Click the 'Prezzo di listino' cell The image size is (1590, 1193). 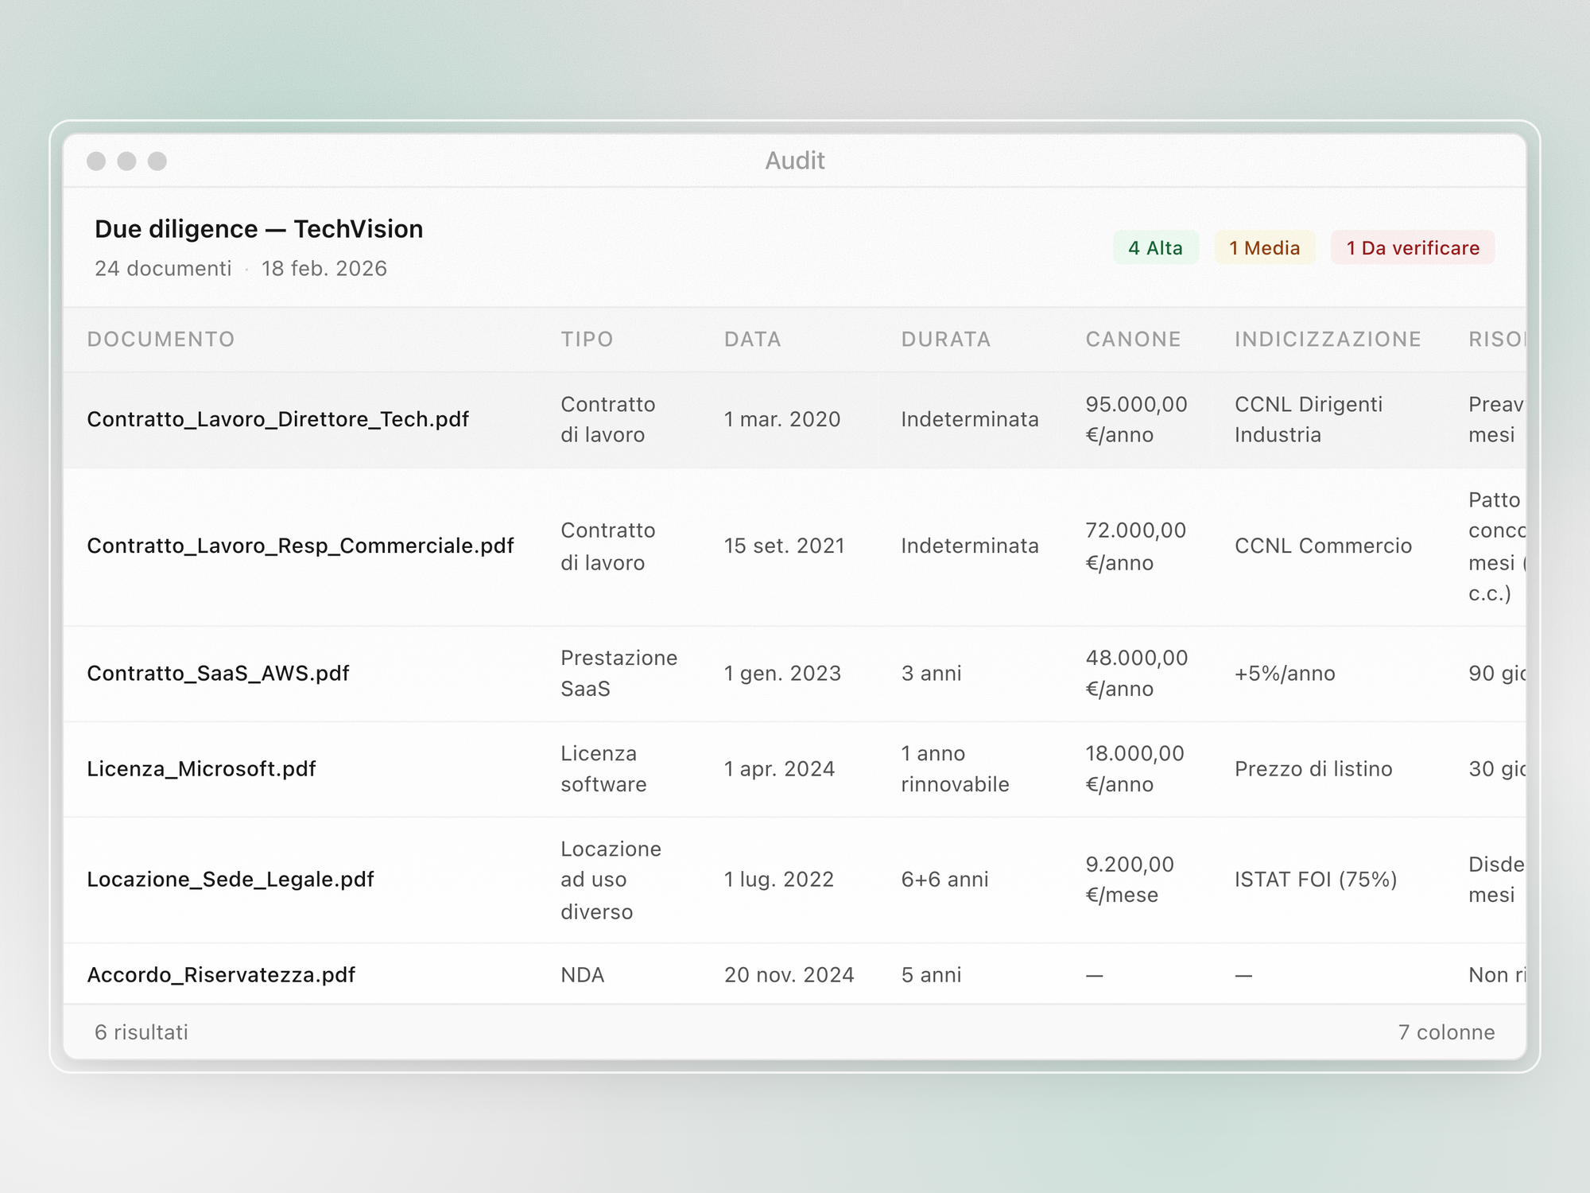click(x=1313, y=768)
